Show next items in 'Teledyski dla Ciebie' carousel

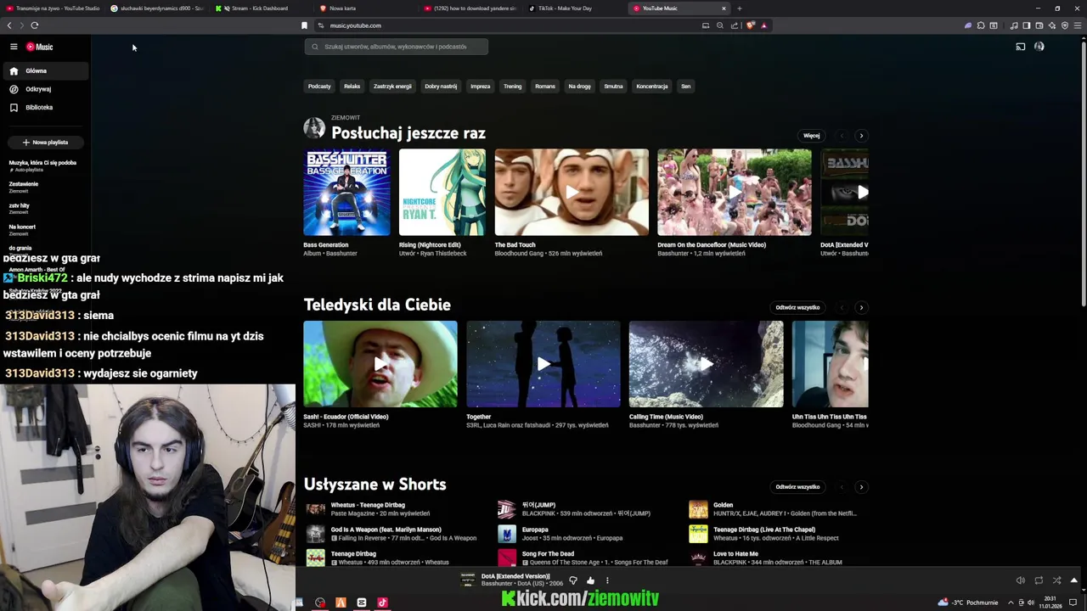pyautogui.click(x=861, y=307)
